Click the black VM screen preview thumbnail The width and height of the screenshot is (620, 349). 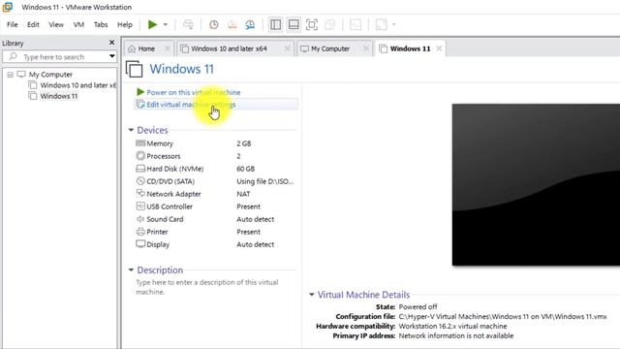point(536,185)
